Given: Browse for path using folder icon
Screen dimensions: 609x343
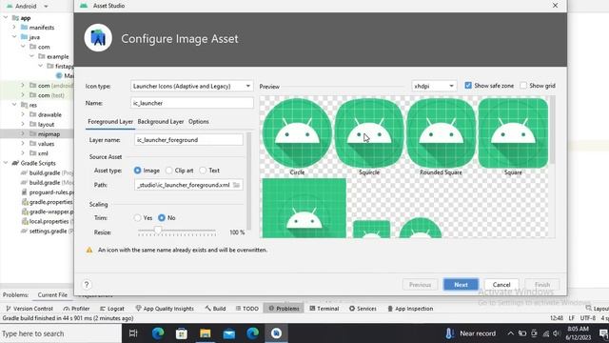Looking at the screenshot, I should [236, 185].
